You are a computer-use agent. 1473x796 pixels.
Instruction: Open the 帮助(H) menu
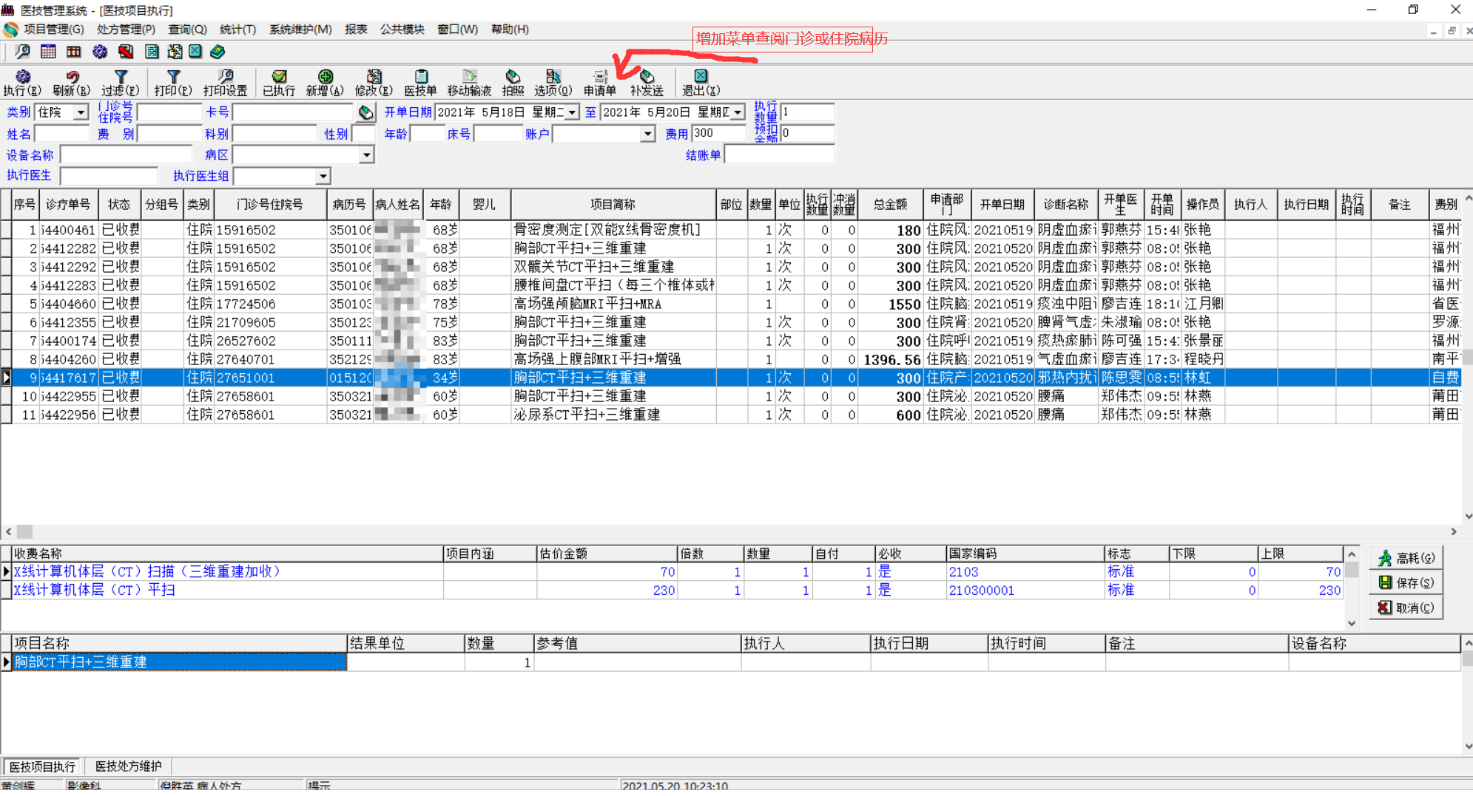click(510, 30)
